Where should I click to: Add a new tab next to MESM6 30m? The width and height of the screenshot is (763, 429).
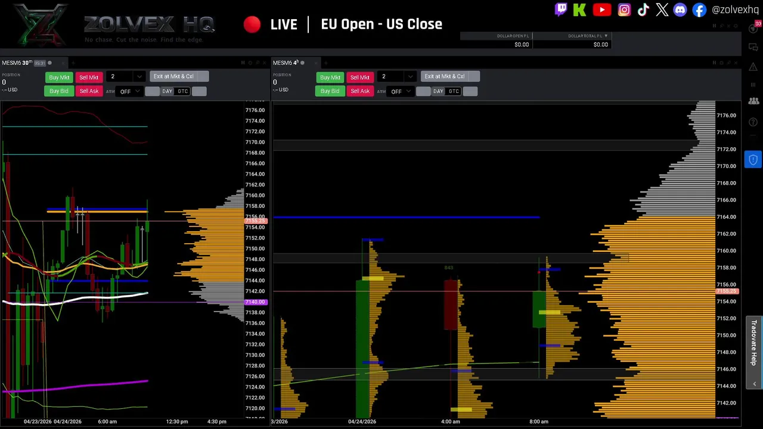(73, 63)
